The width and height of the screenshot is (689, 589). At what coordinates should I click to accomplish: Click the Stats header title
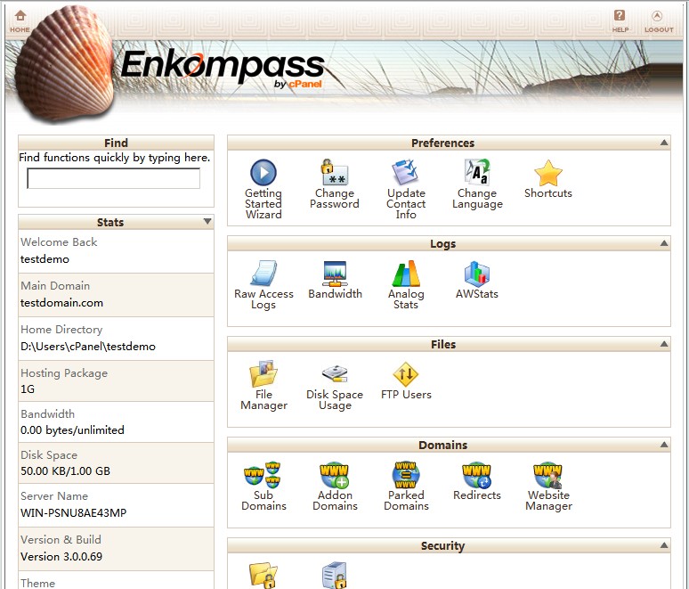pos(110,222)
